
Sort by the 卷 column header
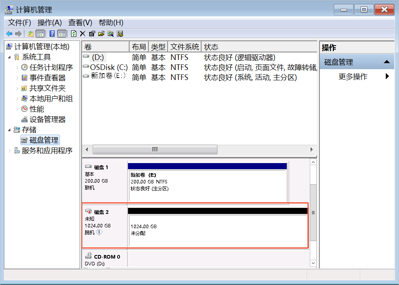(x=106, y=47)
